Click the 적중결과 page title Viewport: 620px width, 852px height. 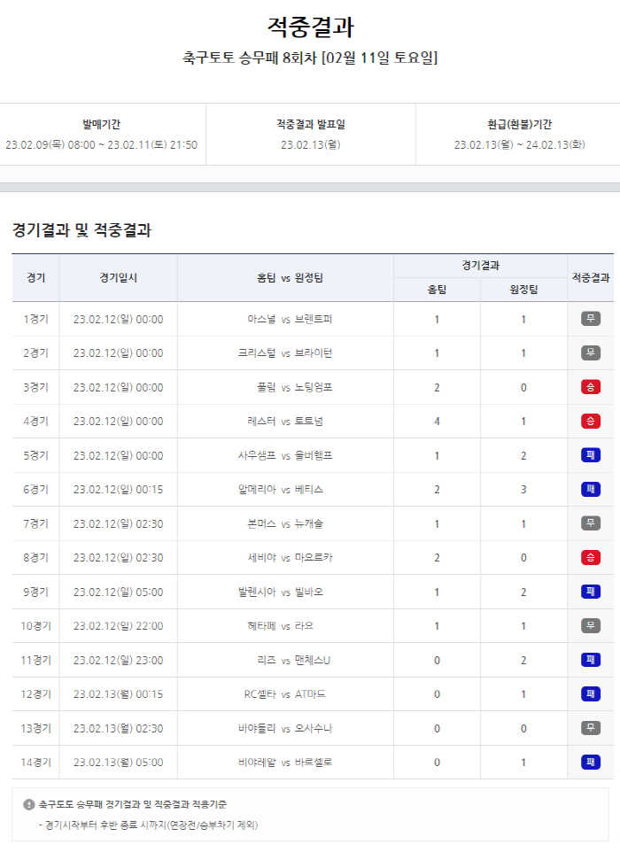click(310, 27)
